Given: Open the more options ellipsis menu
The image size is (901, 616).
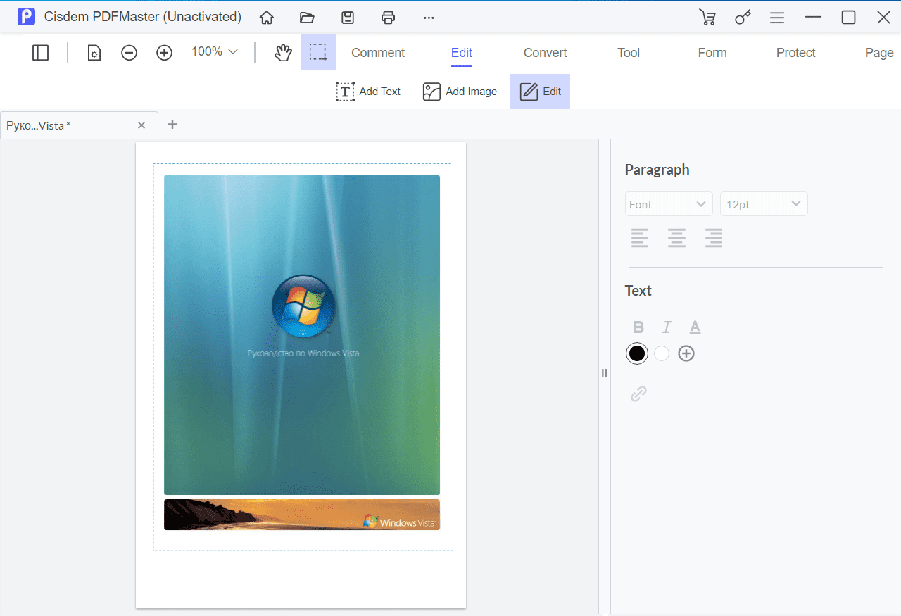Looking at the screenshot, I should click(x=429, y=18).
